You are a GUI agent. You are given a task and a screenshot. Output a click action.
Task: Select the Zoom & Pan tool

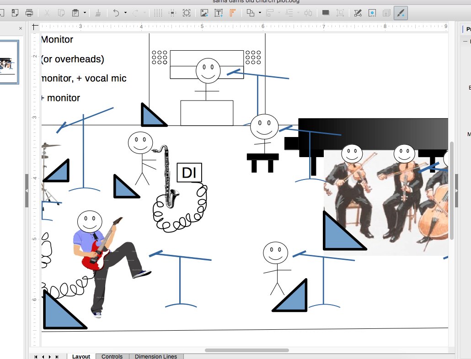click(187, 13)
